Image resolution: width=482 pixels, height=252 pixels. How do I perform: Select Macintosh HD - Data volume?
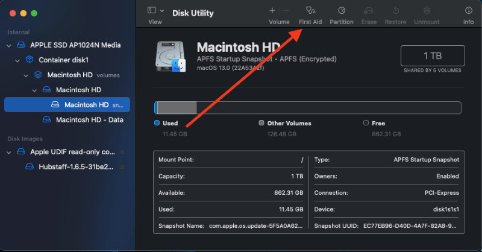click(89, 120)
